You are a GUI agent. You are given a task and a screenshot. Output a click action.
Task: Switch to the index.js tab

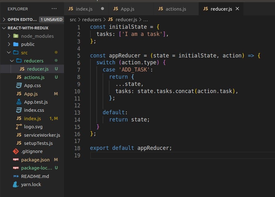[84, 9]
